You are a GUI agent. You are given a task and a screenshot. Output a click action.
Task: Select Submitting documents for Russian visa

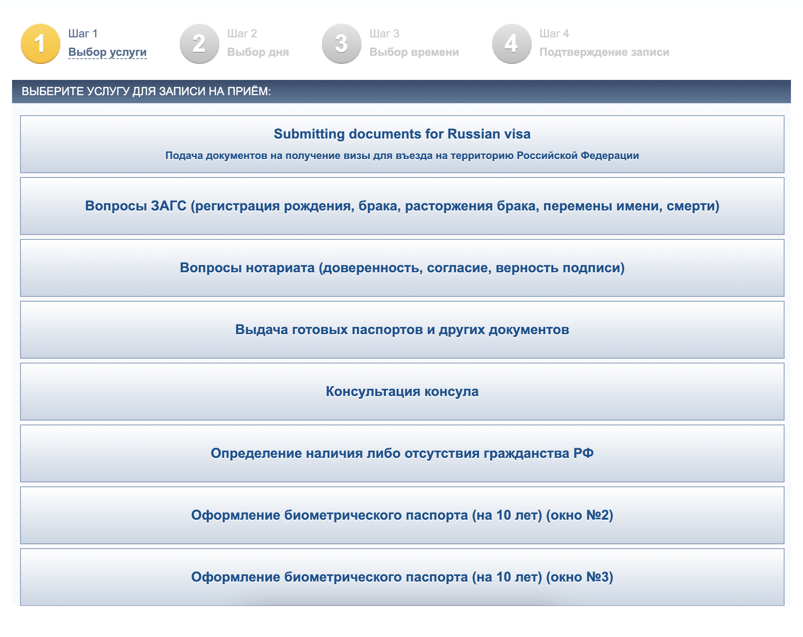(402, 144)
